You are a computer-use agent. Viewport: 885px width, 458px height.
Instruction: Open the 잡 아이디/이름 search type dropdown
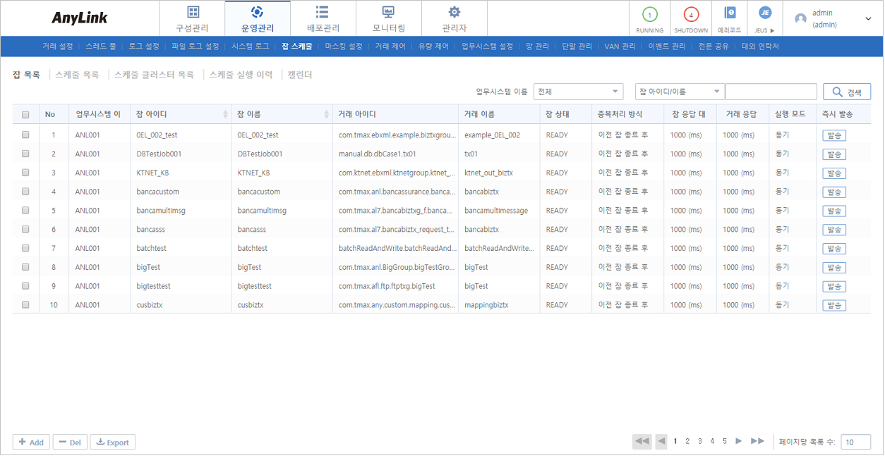point(679,92)
